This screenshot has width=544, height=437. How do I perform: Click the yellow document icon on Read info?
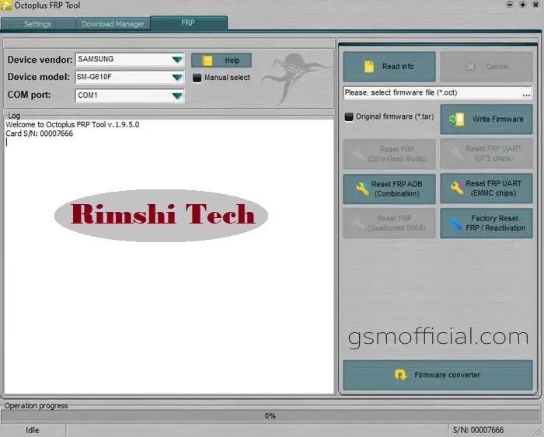pos(369,67)
